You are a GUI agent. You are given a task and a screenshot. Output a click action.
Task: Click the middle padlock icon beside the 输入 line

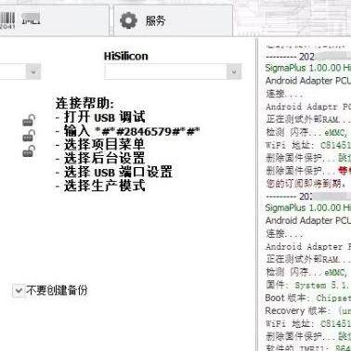click(29, 136)
